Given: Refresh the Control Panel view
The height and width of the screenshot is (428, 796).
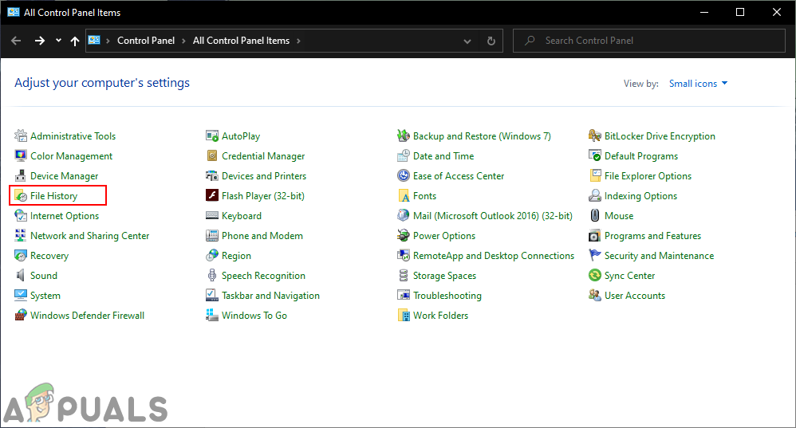Looking at the screenshot, I should (491, 41).
